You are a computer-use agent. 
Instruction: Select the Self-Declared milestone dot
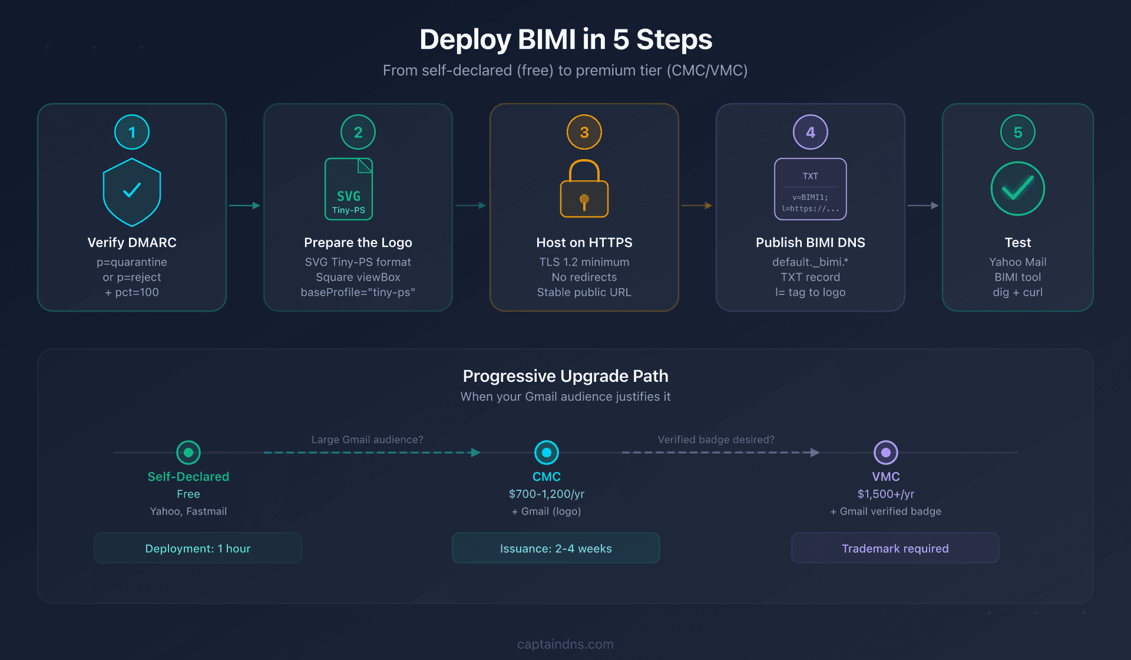(188, 453)
